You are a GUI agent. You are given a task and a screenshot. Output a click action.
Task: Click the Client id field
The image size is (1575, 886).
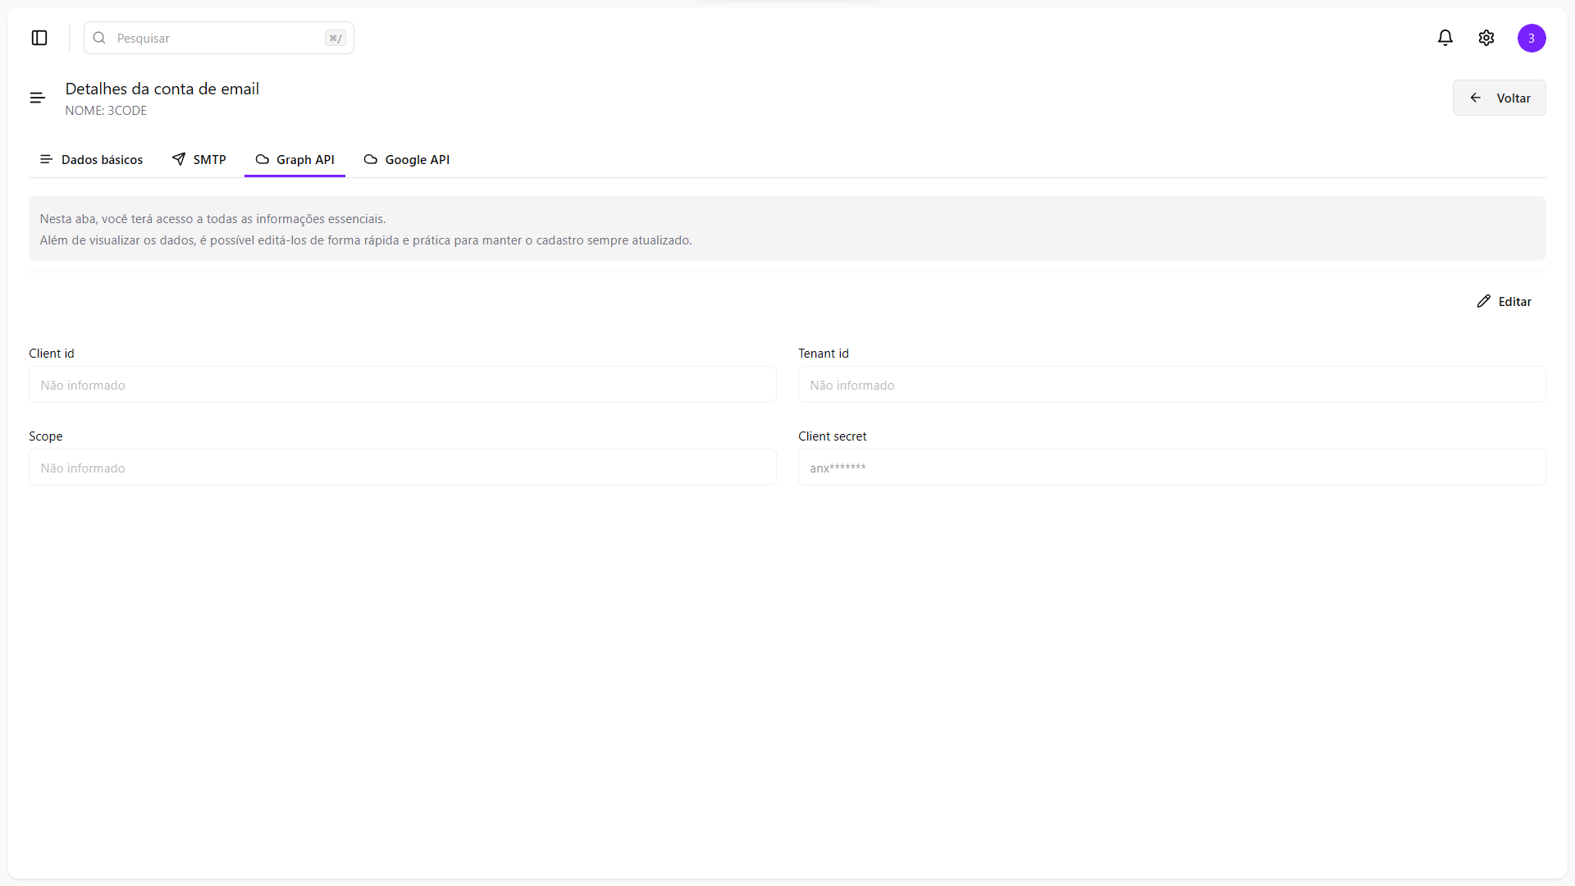click(x=402, y=385)
